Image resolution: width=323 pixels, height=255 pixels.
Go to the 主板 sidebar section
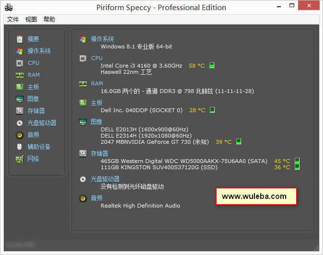33,87
